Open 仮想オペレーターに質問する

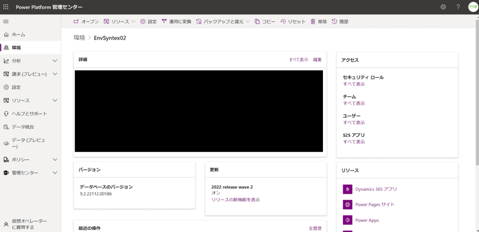coord(30,224)
